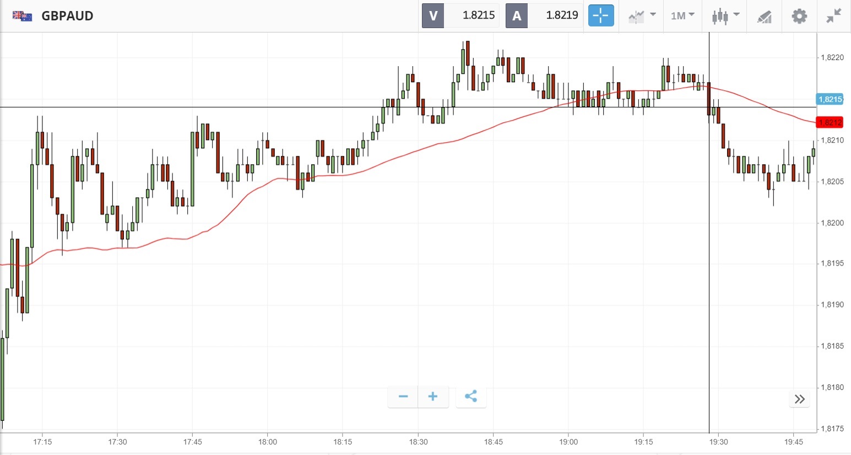Open the compare chart dropdown
Viewport: 851px width, 455px height.
642,15
